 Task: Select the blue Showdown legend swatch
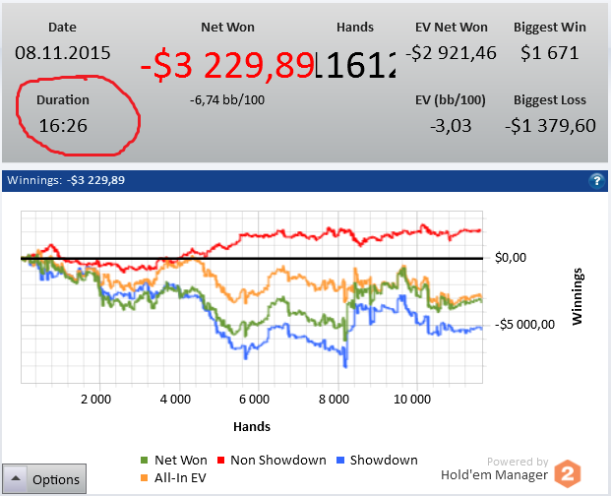point(340,461)
